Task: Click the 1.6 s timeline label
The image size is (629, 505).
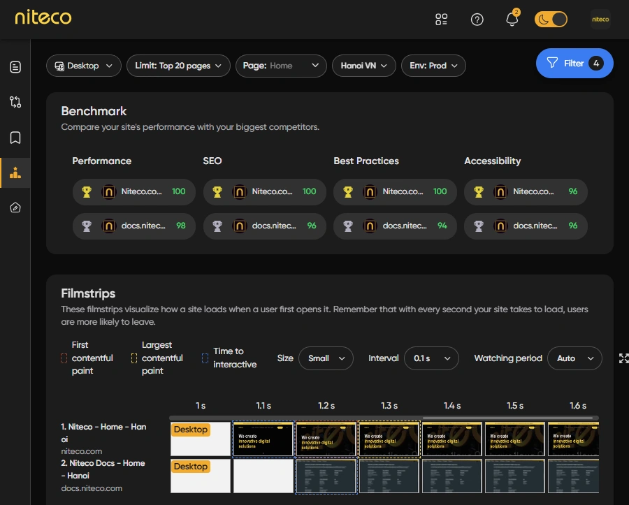Action: point(578,406)
